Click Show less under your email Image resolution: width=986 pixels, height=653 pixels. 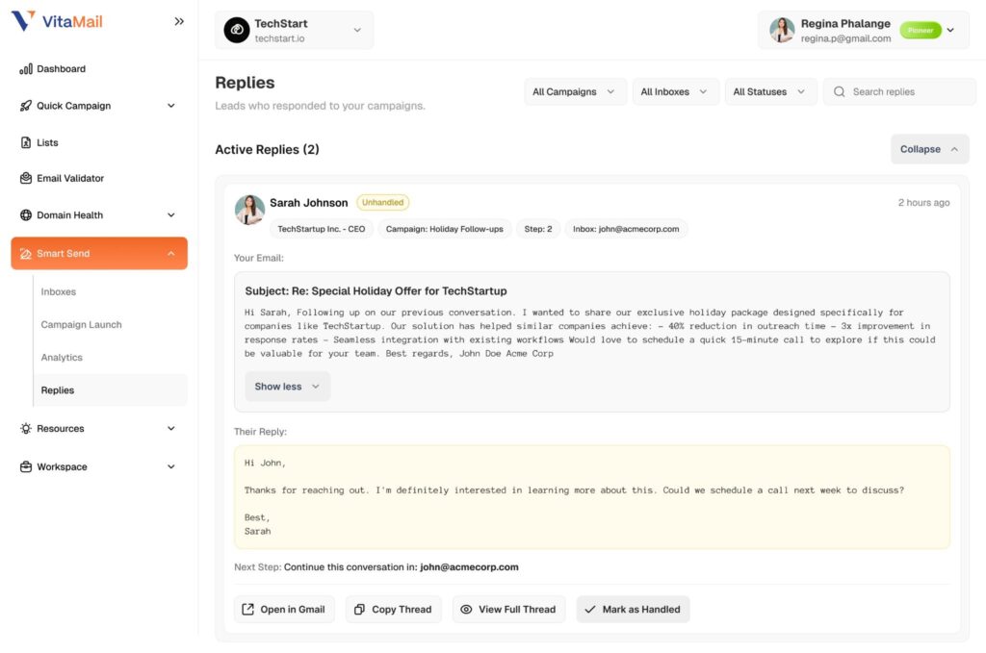(x=287, y=387)
